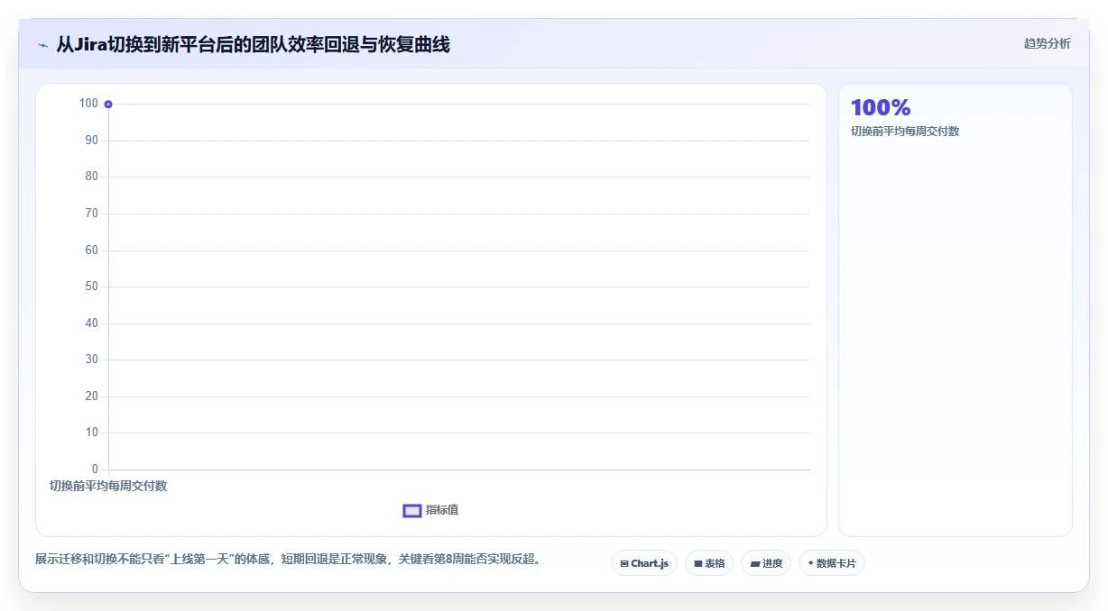Click the y-axis label 90

click(91, 141)
